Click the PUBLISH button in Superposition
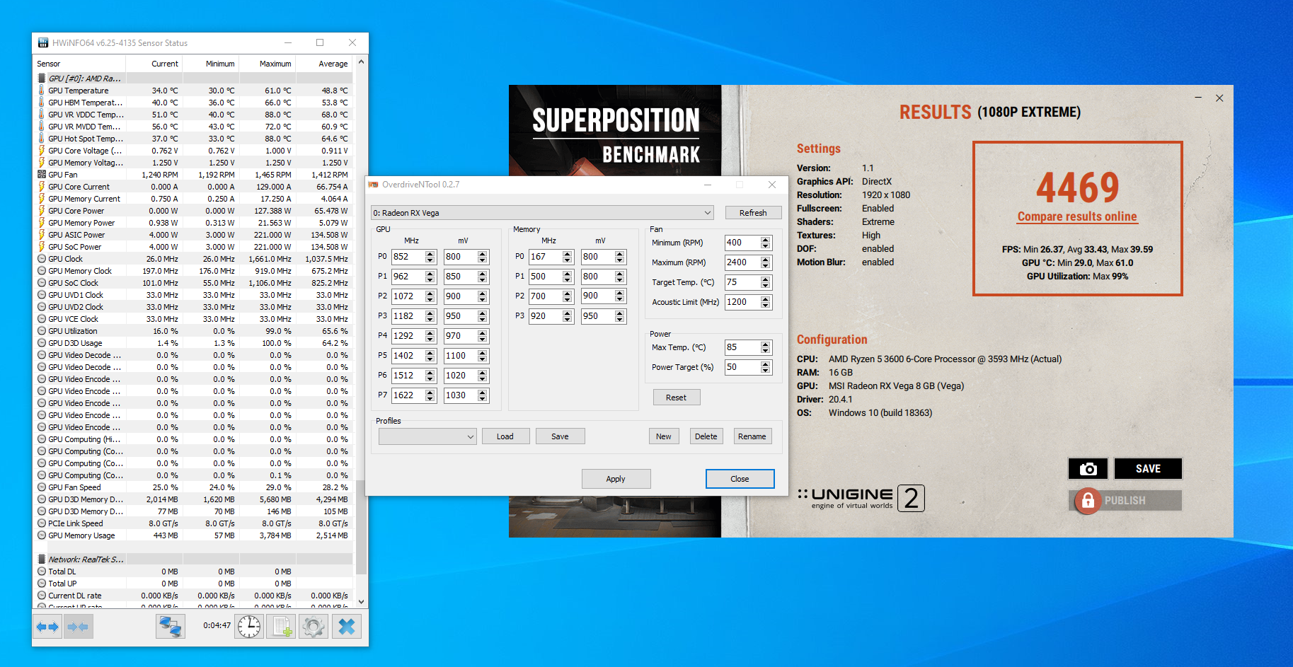This screenshot has height=667, width=1293. pyautogui.click(x=1125, y=501)
